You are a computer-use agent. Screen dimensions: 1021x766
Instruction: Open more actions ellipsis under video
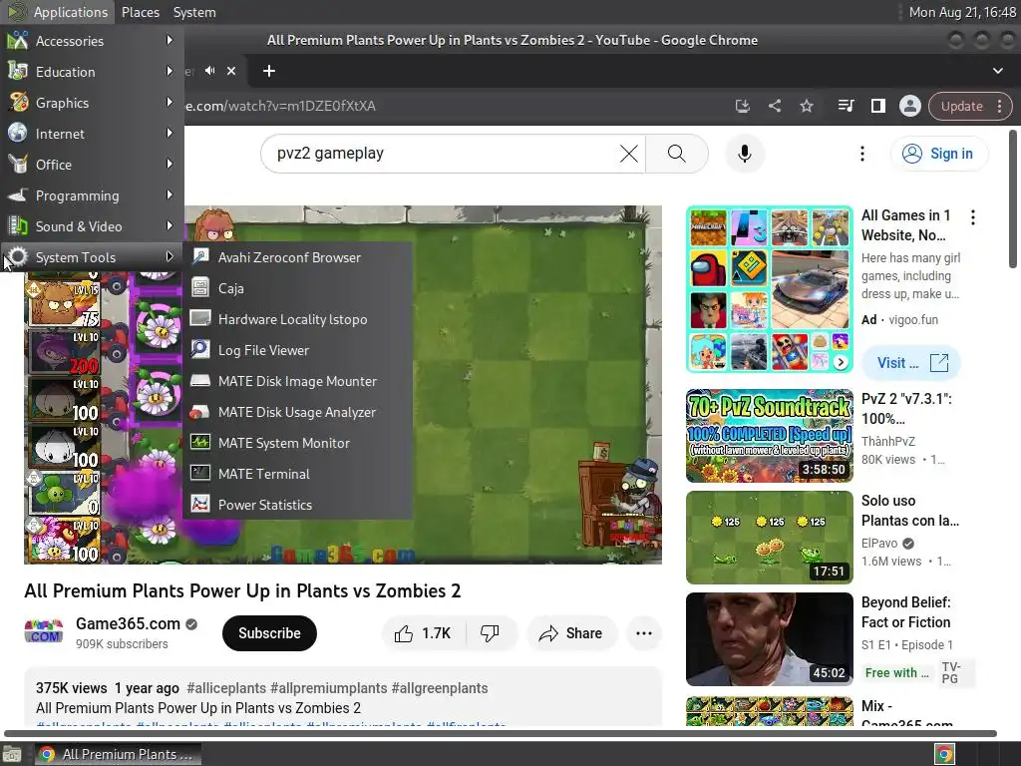pos(643,633)
